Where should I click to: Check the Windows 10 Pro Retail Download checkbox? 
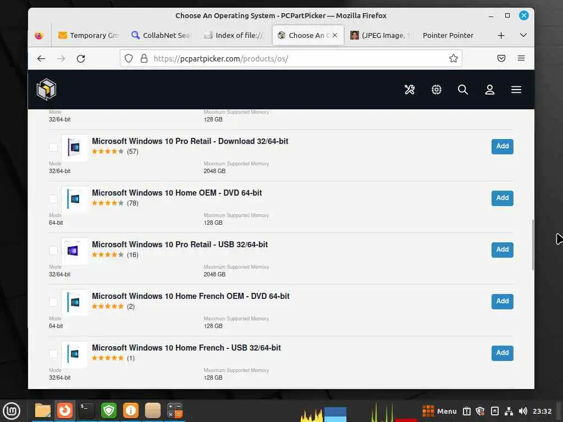click(53, 147)
